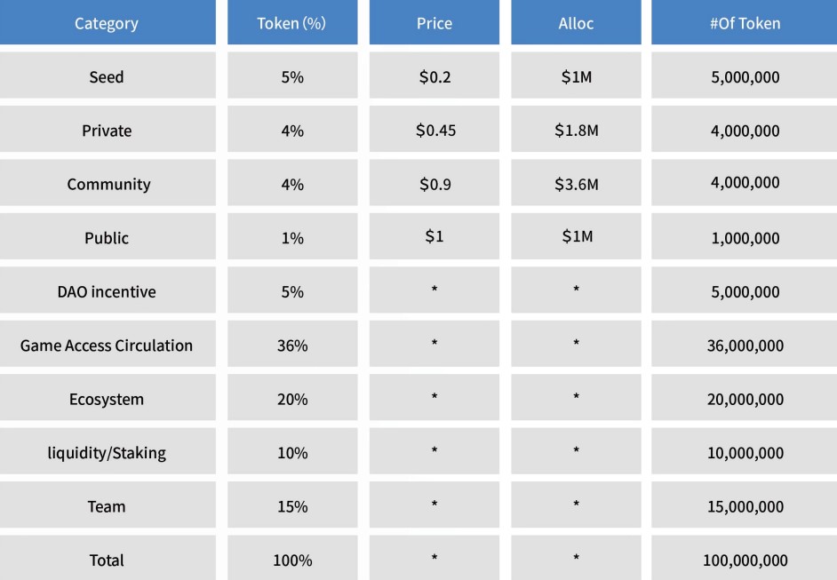Screen dimensions: 837x580
Task: Click the $3.6M allocation cell
Action: click(x=576, y=184)
